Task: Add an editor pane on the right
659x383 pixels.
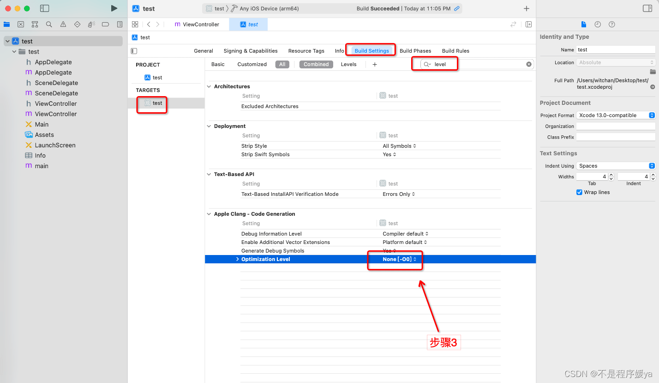Action: point(529,24)
